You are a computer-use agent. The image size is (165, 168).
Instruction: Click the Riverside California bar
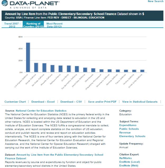[x=53, y=69]
